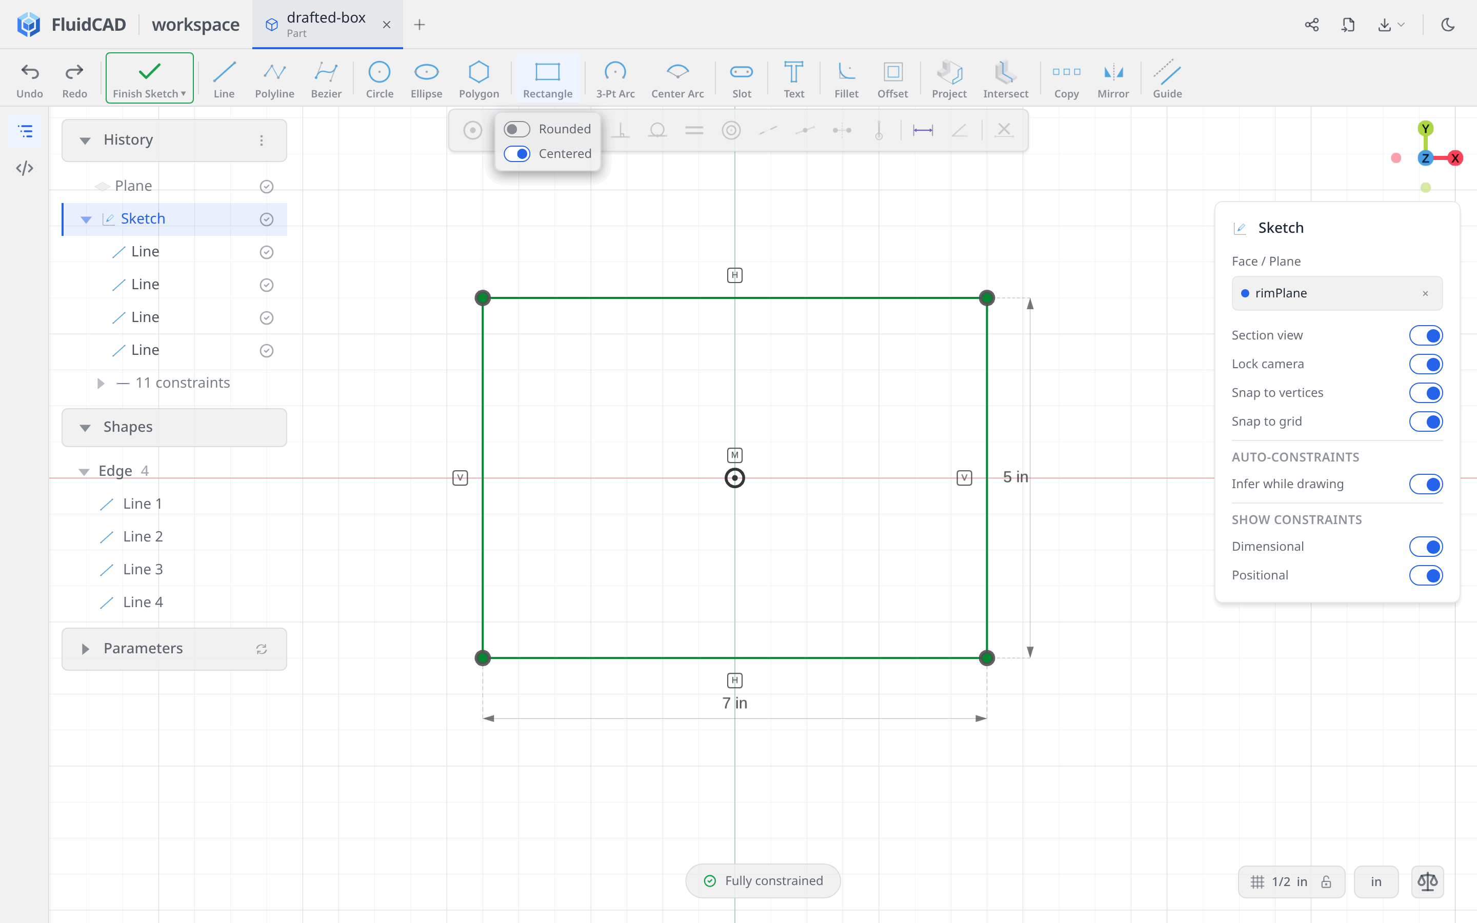
Task: Click the horizontal dimension constraint tool
Action: coord(923,130)
